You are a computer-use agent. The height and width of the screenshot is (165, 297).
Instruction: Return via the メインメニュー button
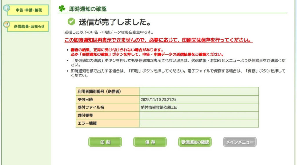(240, 142)
